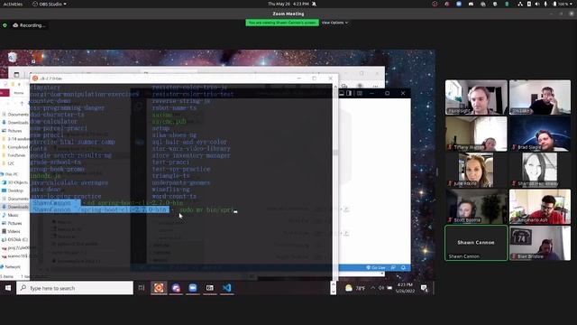Open the Ubuntu terminal taskbar icon
This screenshot has width=577, height=325.
point(159,288)
